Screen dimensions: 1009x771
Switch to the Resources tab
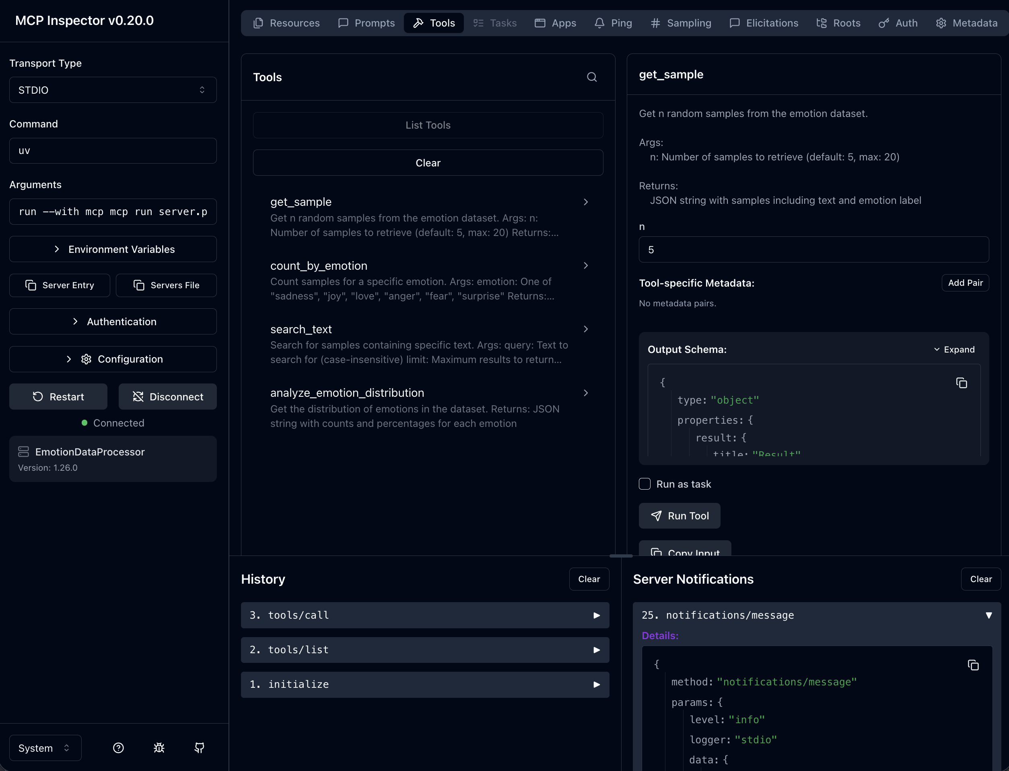tap(286, 23)
